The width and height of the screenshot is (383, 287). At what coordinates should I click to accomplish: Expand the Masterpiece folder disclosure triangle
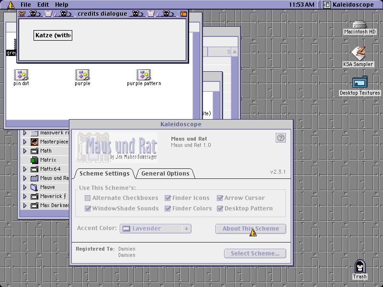coord(25,142)
